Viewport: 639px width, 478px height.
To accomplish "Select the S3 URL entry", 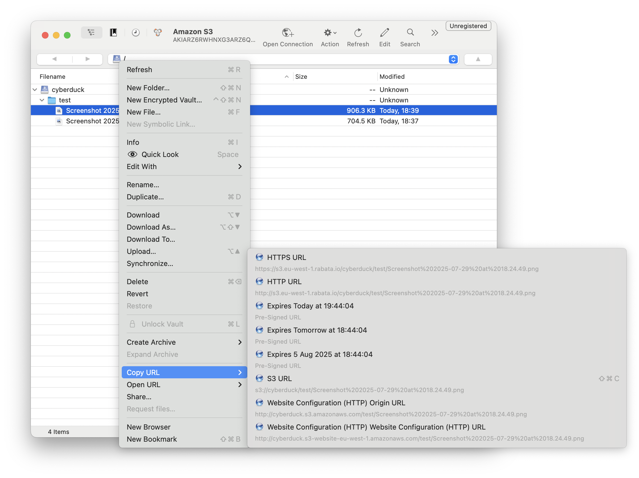I will [x=279, y=378].
